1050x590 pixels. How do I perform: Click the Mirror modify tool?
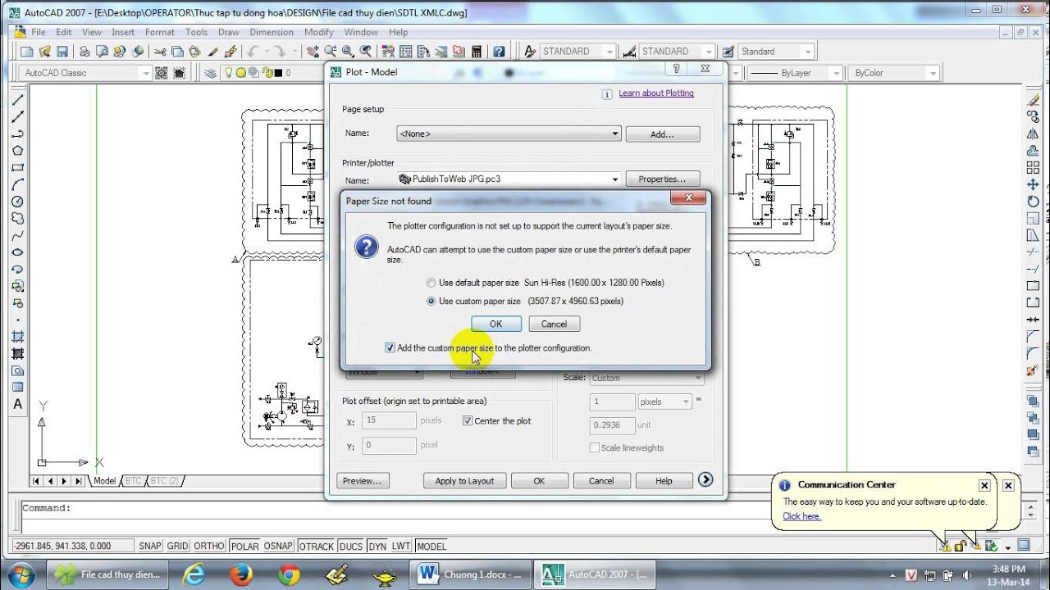[1034, 134]
